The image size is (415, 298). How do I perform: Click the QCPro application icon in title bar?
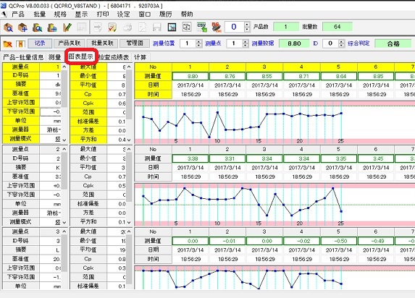pyautogui.click(x=4, y=6)
